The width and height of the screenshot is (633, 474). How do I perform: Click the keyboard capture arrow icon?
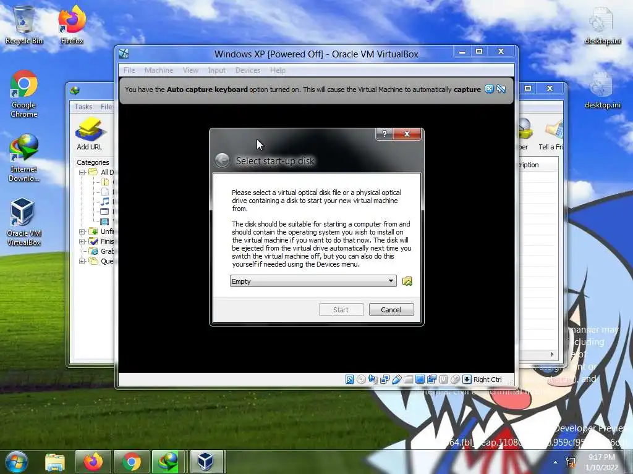[467, 380]
